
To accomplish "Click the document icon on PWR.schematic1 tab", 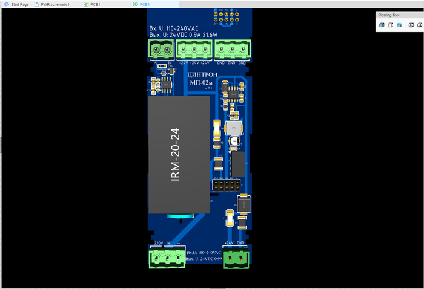I will (x=36, y=4).
